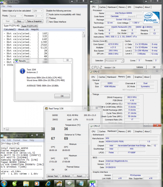
Task: Toggle Audio incompatibility with Vista checkbox
Action: pos(47,15)
